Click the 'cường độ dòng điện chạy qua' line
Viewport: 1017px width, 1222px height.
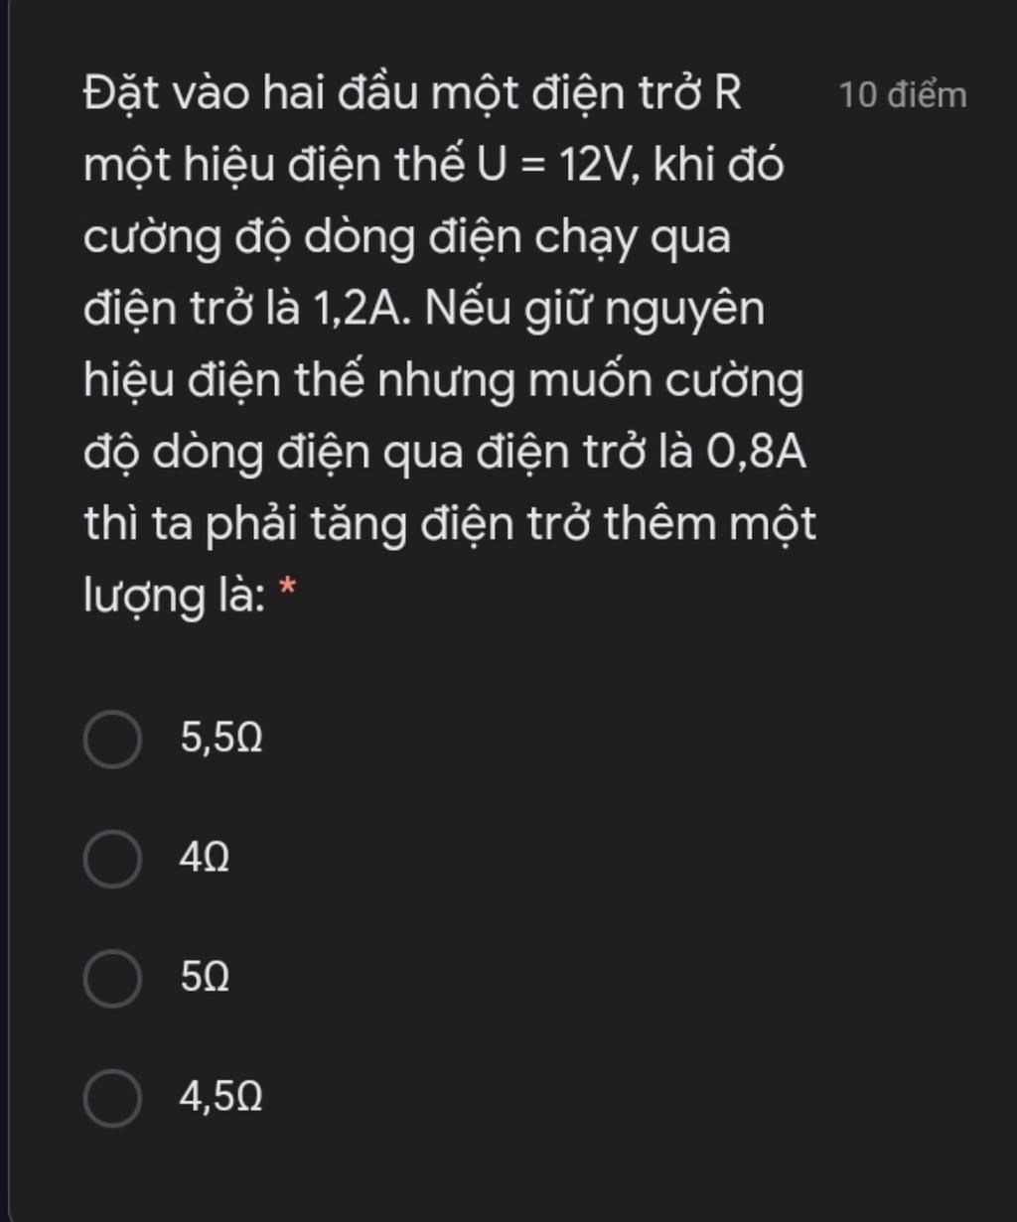pos(407,239)
